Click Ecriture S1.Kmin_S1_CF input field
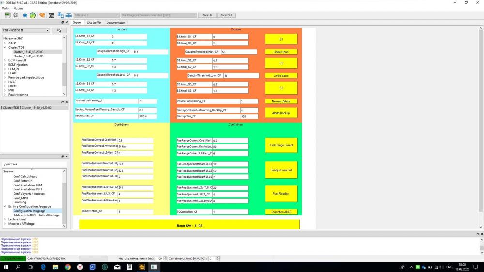This screenshot has height=272, width=484. (230, 37)
